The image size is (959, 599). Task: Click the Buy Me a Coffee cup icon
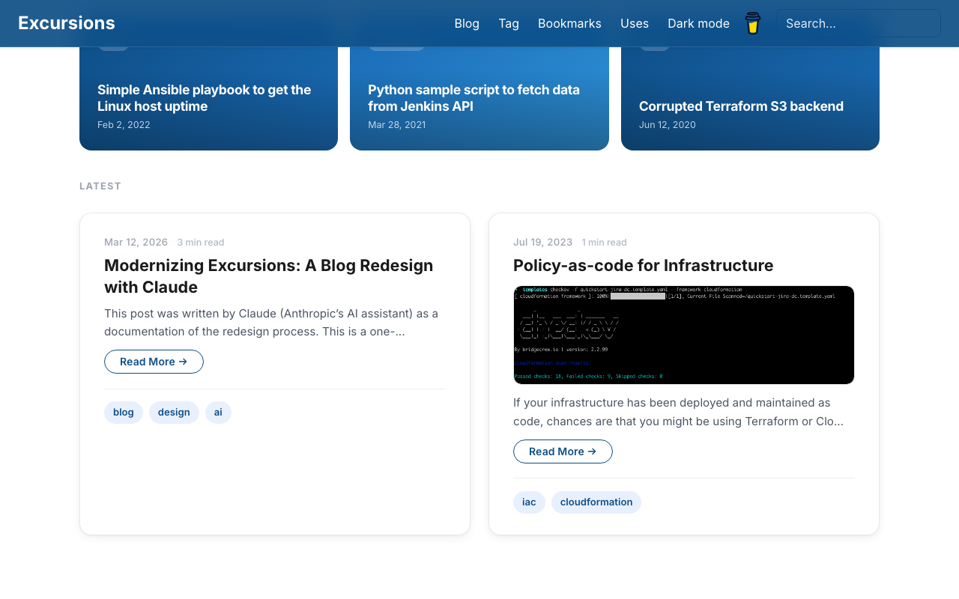[x=752, y=23]
